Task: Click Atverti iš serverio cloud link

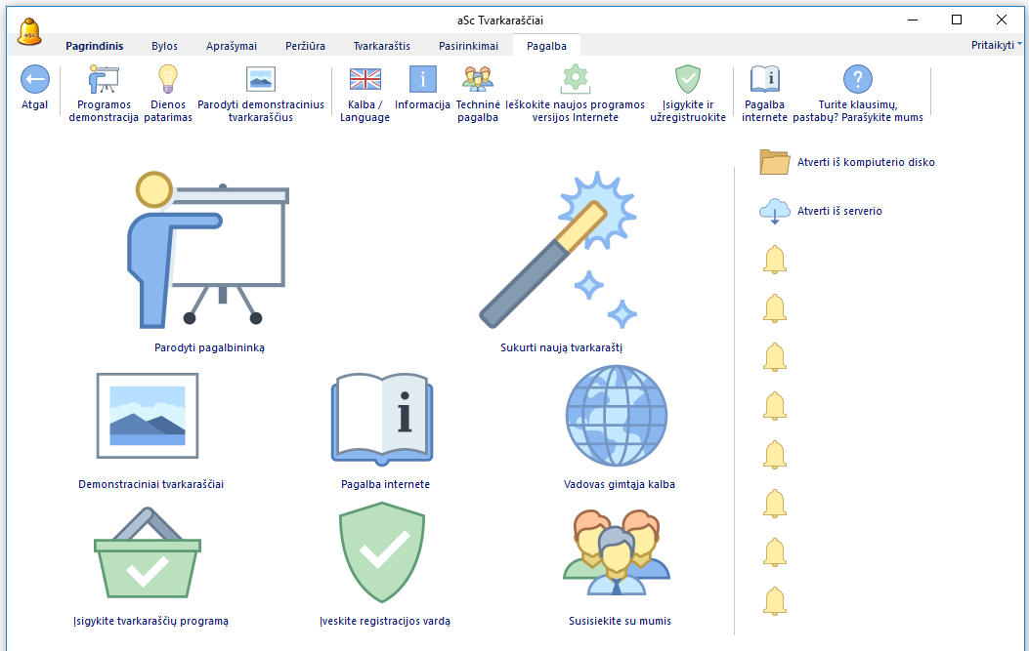Action: click(838, 211)
